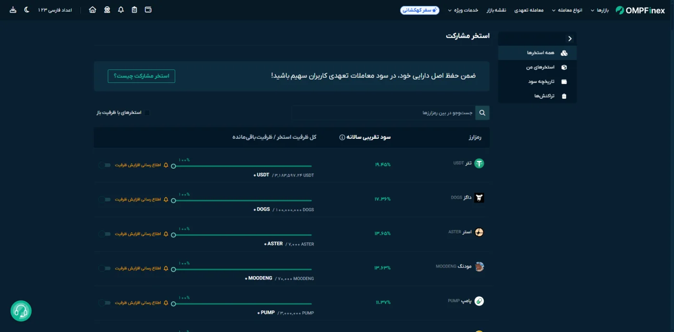Toggle capacity notification for USDT pool

(x=104, y=165)
